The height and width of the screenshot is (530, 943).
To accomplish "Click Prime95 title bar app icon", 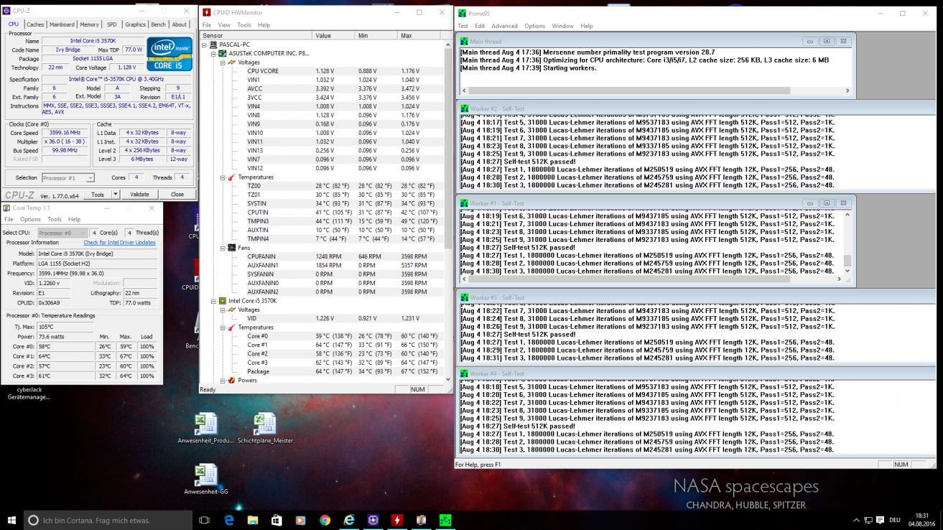I will click(x=462, y=13).
